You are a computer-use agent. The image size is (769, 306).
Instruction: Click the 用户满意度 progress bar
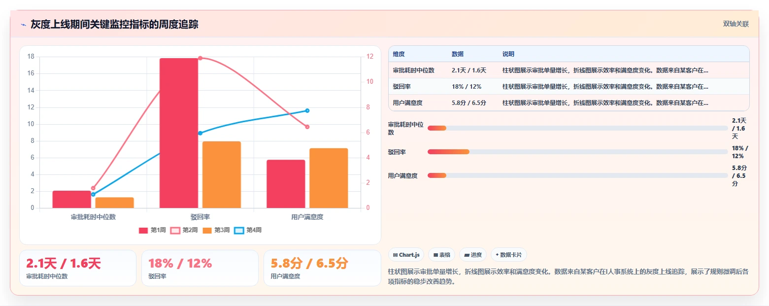point(578,175)
